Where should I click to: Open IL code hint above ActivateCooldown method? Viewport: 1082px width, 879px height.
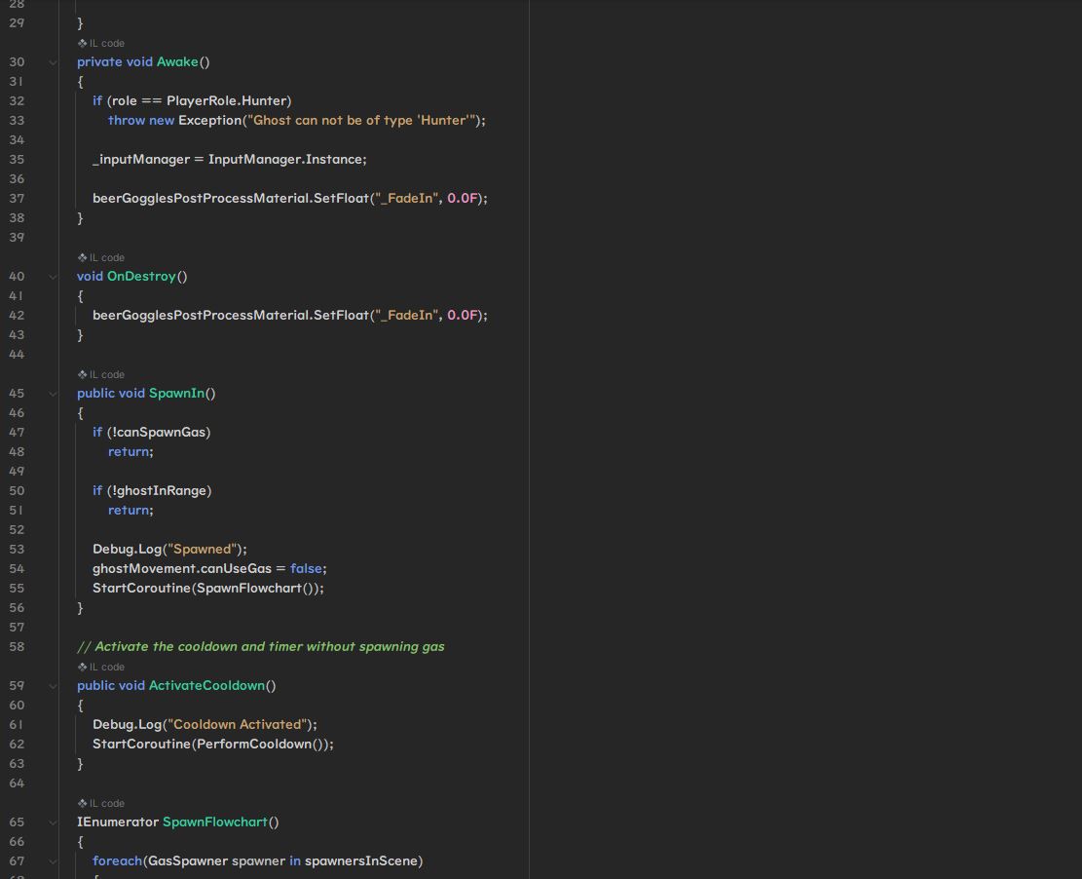coord(101,667)
